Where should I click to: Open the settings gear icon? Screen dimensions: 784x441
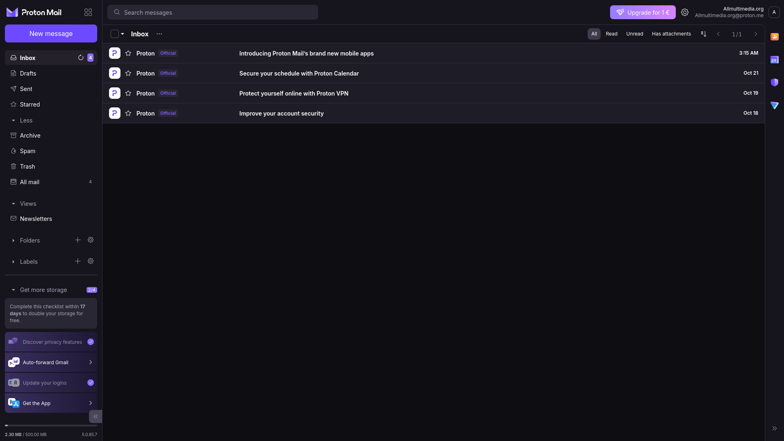[685, 12]
